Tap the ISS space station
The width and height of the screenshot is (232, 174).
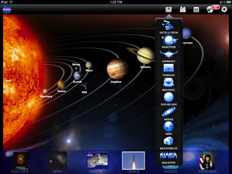click(x=84, y=86)
